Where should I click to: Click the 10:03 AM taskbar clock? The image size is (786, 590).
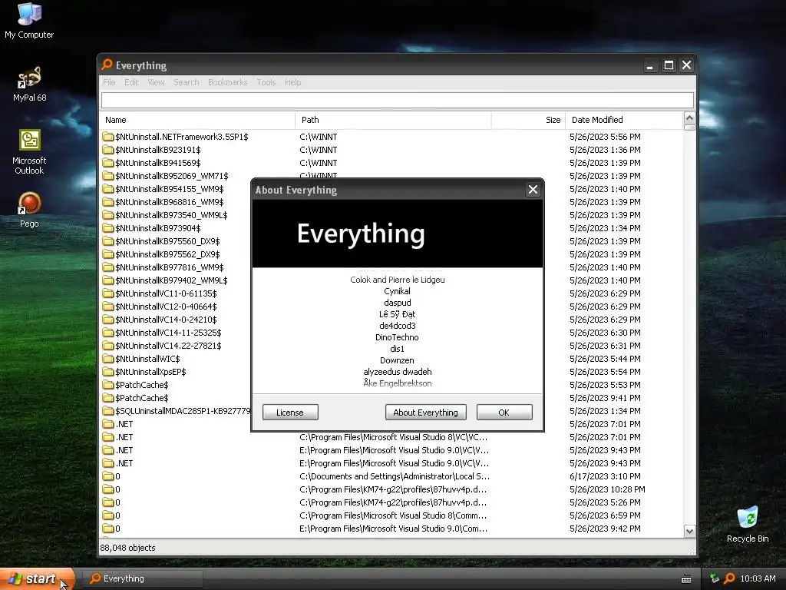tap(758, 578)
